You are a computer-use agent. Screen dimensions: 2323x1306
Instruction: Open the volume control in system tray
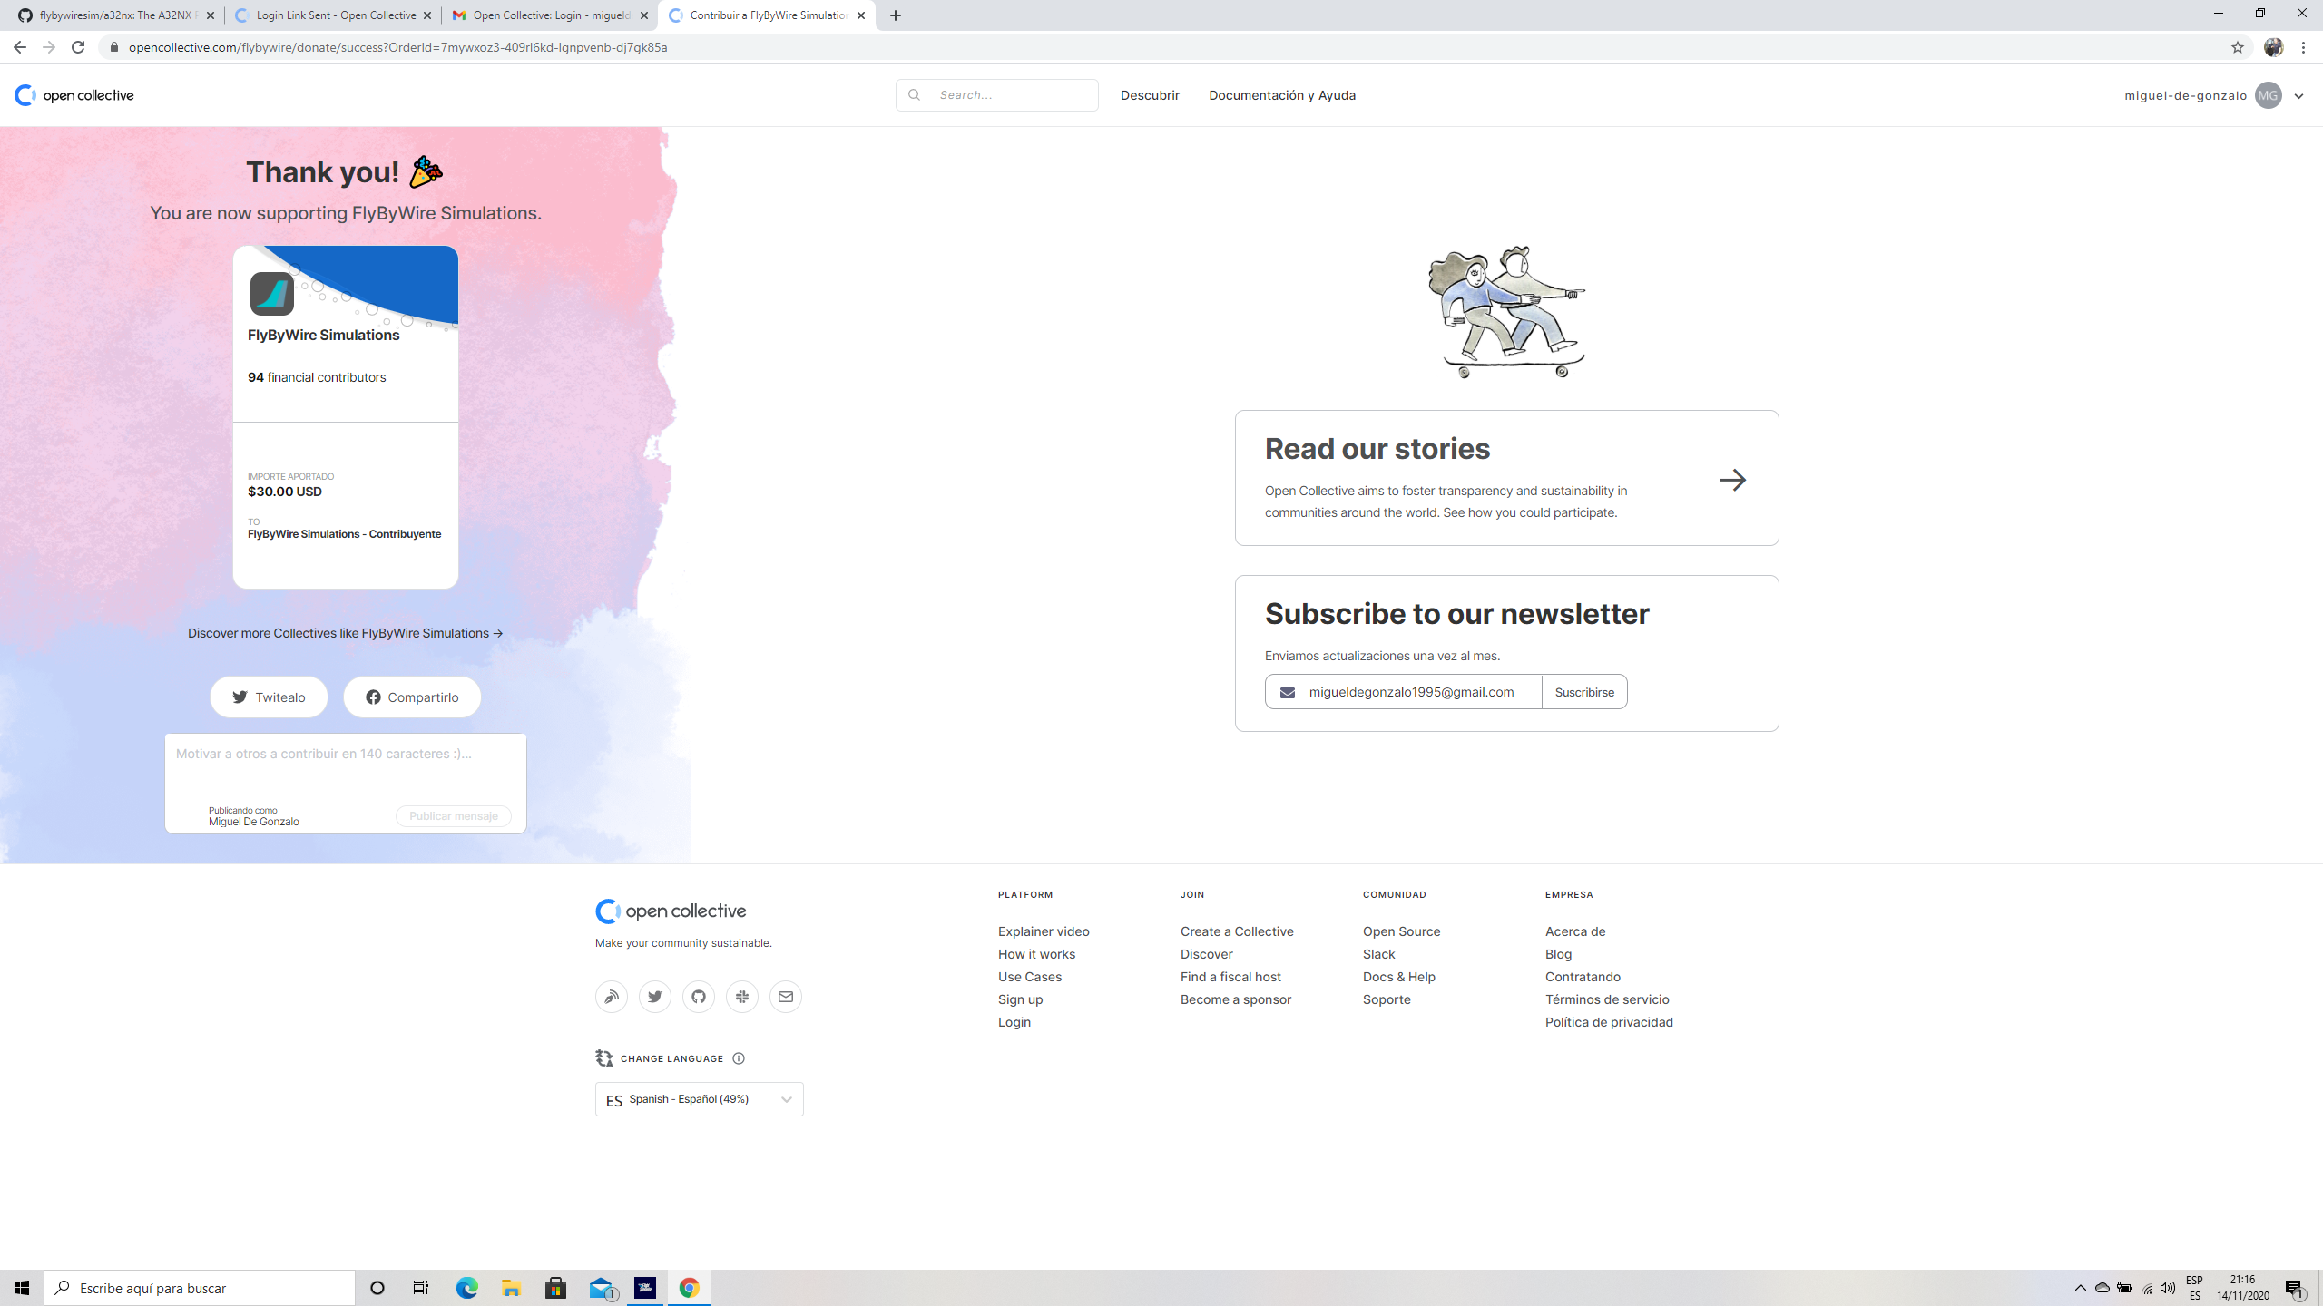coord(2168,1288)
